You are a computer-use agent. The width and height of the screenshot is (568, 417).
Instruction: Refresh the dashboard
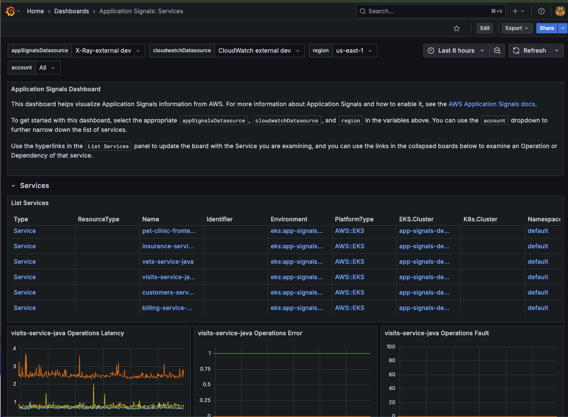point(529,51)
